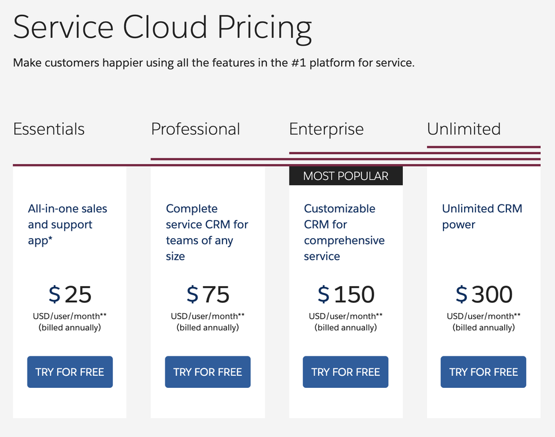Click "All-in-one sales and support app" text
Image resolution: width=555 pixels, height=437 pixels.
68,224
